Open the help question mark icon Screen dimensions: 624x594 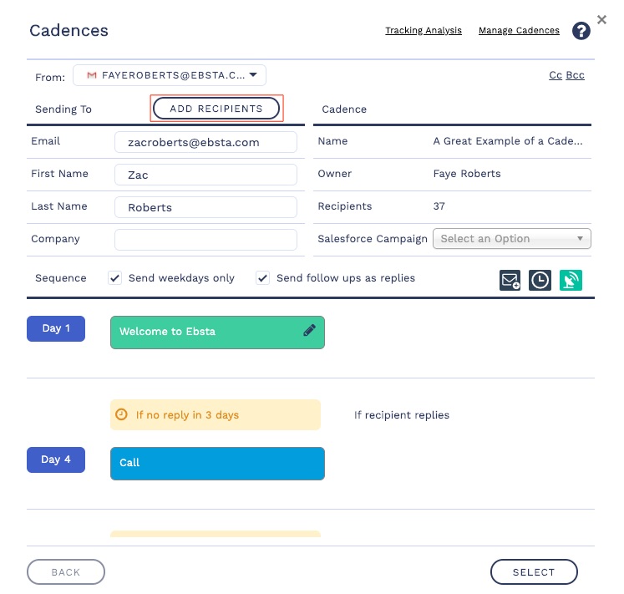coord(581,32)
